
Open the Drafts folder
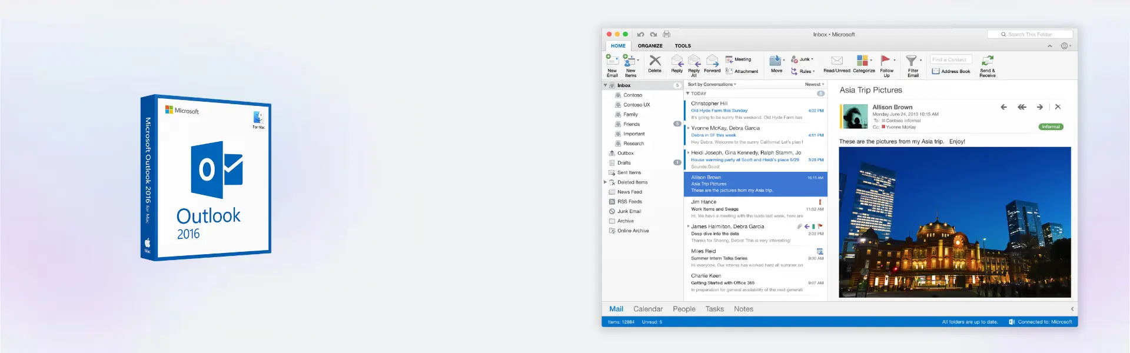pyautogui.click(x=642, y=163)
